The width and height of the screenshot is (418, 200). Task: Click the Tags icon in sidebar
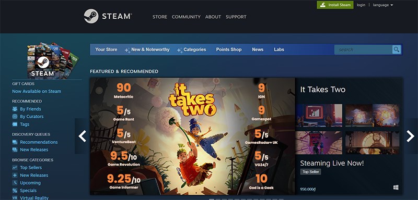pos(15,124)
